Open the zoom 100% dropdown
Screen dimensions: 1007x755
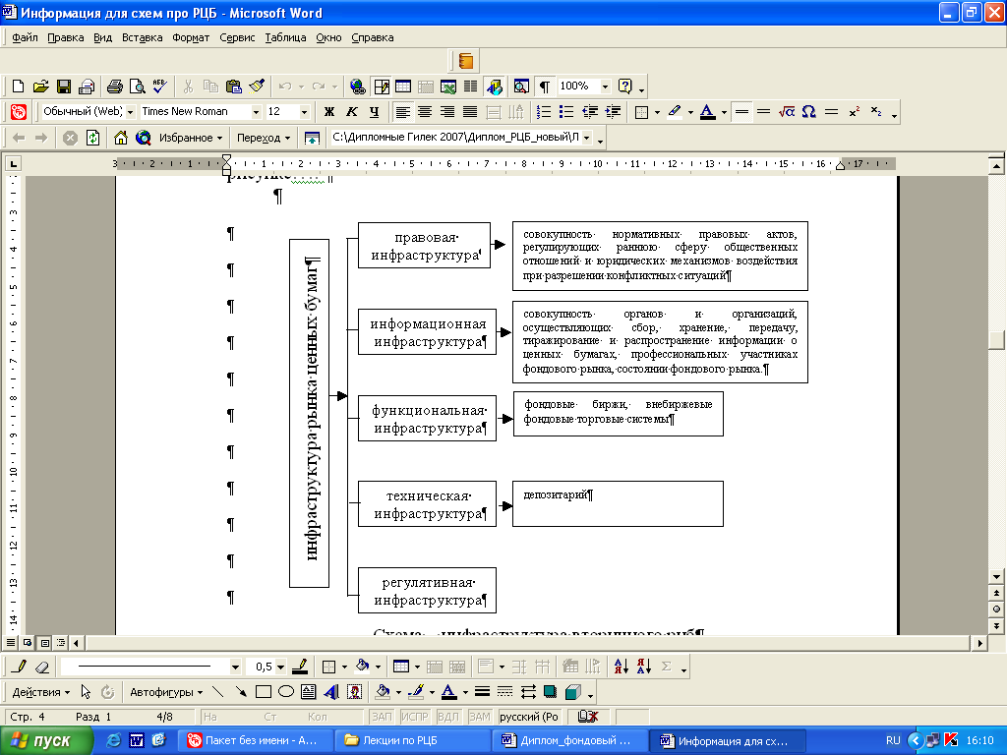pyautogui.click(x=605, y=87)
